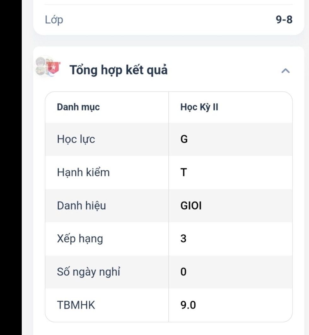Click the Tổng hợp kết quả heading
Screen dimensions: 309x335
coord(118,70)
